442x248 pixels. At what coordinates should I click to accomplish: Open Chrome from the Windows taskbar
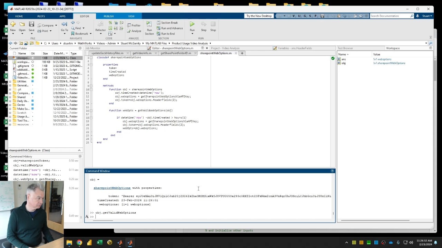79,242
